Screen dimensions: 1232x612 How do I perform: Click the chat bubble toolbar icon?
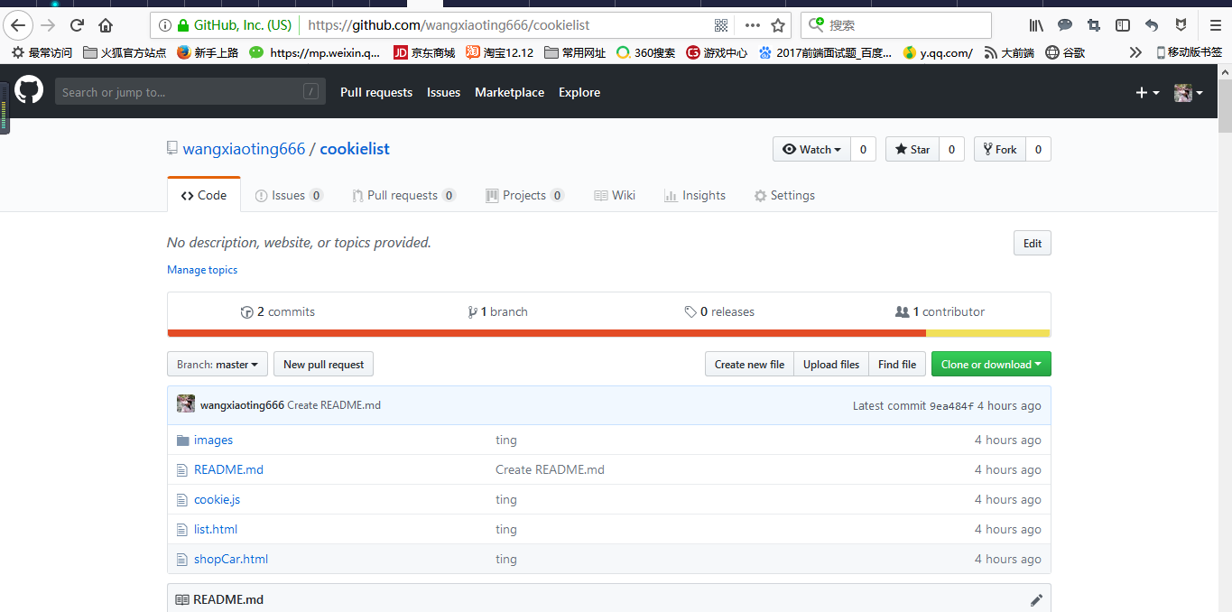(1065, 25)
